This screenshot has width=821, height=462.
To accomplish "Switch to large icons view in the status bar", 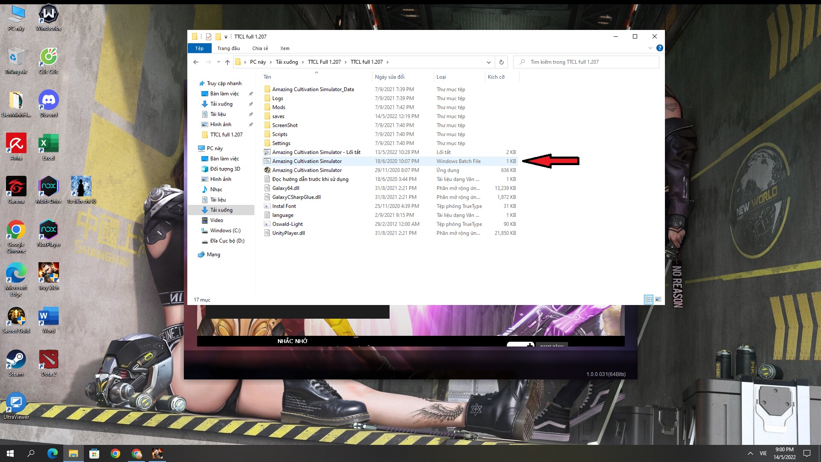I will [658, 299].
